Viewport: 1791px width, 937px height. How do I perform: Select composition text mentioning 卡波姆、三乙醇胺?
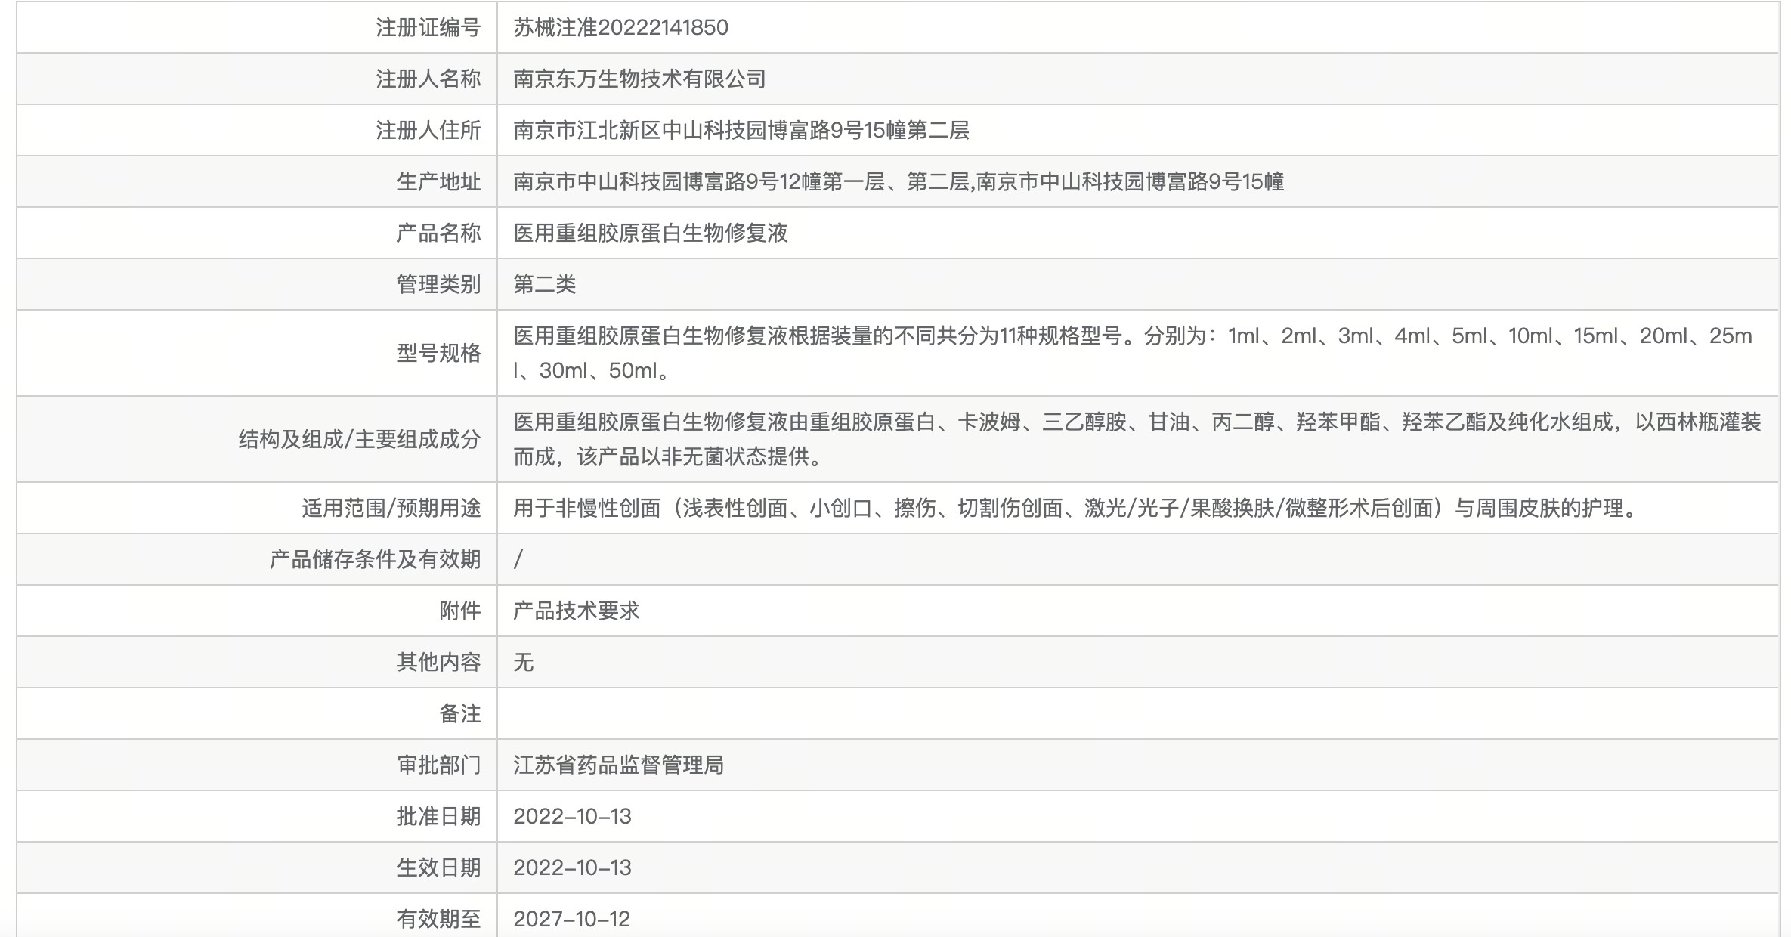click(1137, 439)
